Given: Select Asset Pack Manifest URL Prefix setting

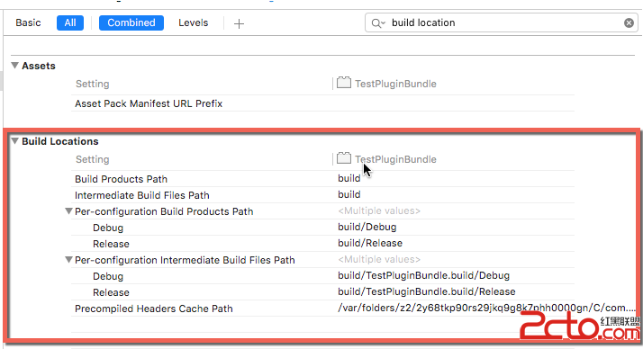Looking at the screenshot, I should pyautogui.click(x=149, y=103).
